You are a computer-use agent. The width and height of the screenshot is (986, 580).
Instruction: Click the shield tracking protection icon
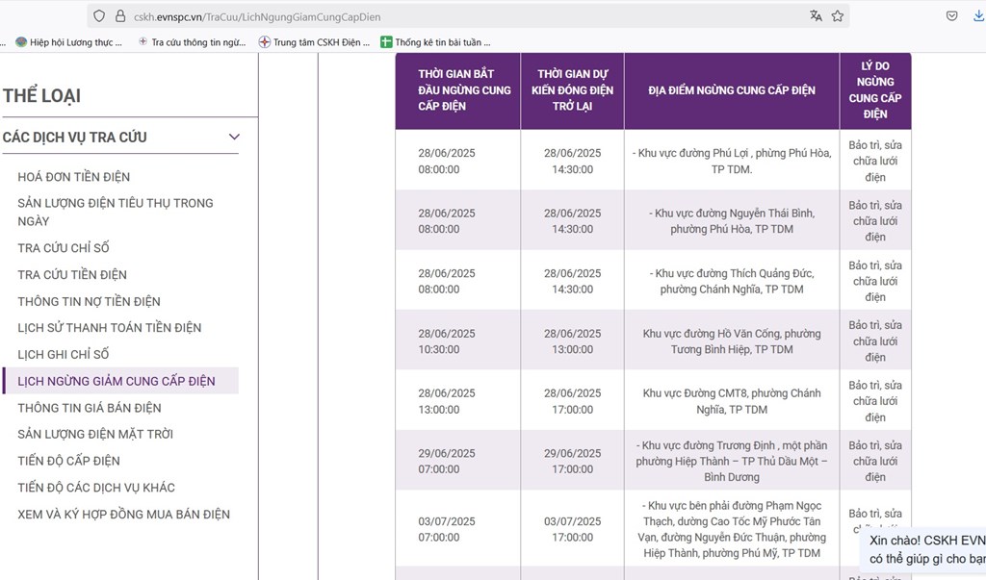coord(99,16)
